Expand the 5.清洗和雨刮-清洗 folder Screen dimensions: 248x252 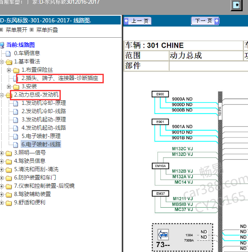click(x=1, y=170)
